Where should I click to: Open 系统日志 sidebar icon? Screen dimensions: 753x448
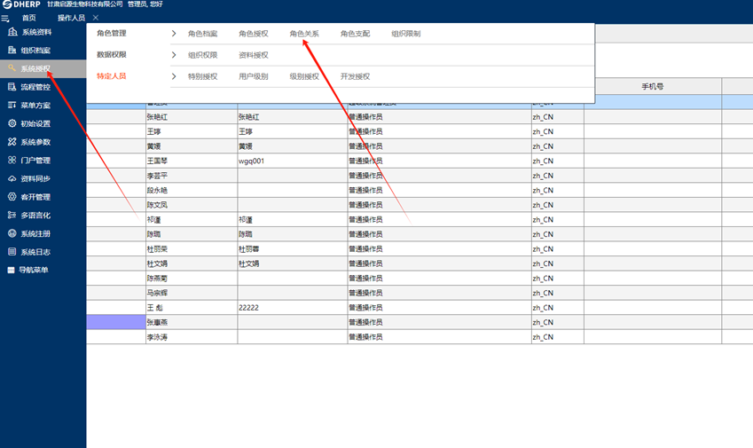point(12,252)
